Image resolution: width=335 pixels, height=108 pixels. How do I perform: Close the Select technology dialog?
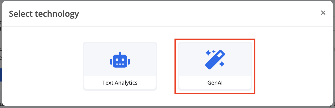pos(323,13)
